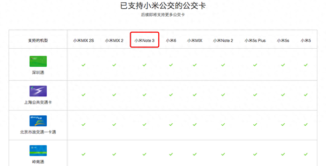Click 深圳通 checkmark under 小米6
Viewport: 326px width, 166px height.
tap(171, 65)
